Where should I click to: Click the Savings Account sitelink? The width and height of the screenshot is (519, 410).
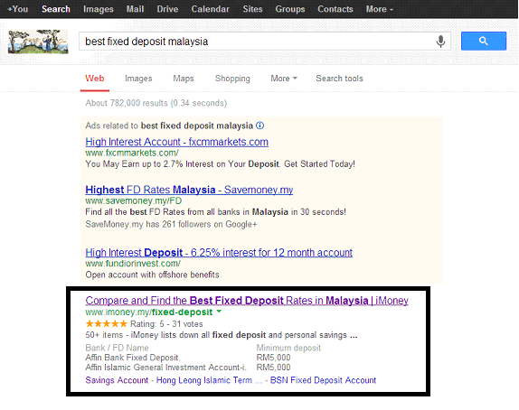pyautogui.click(x=117, y=380)
